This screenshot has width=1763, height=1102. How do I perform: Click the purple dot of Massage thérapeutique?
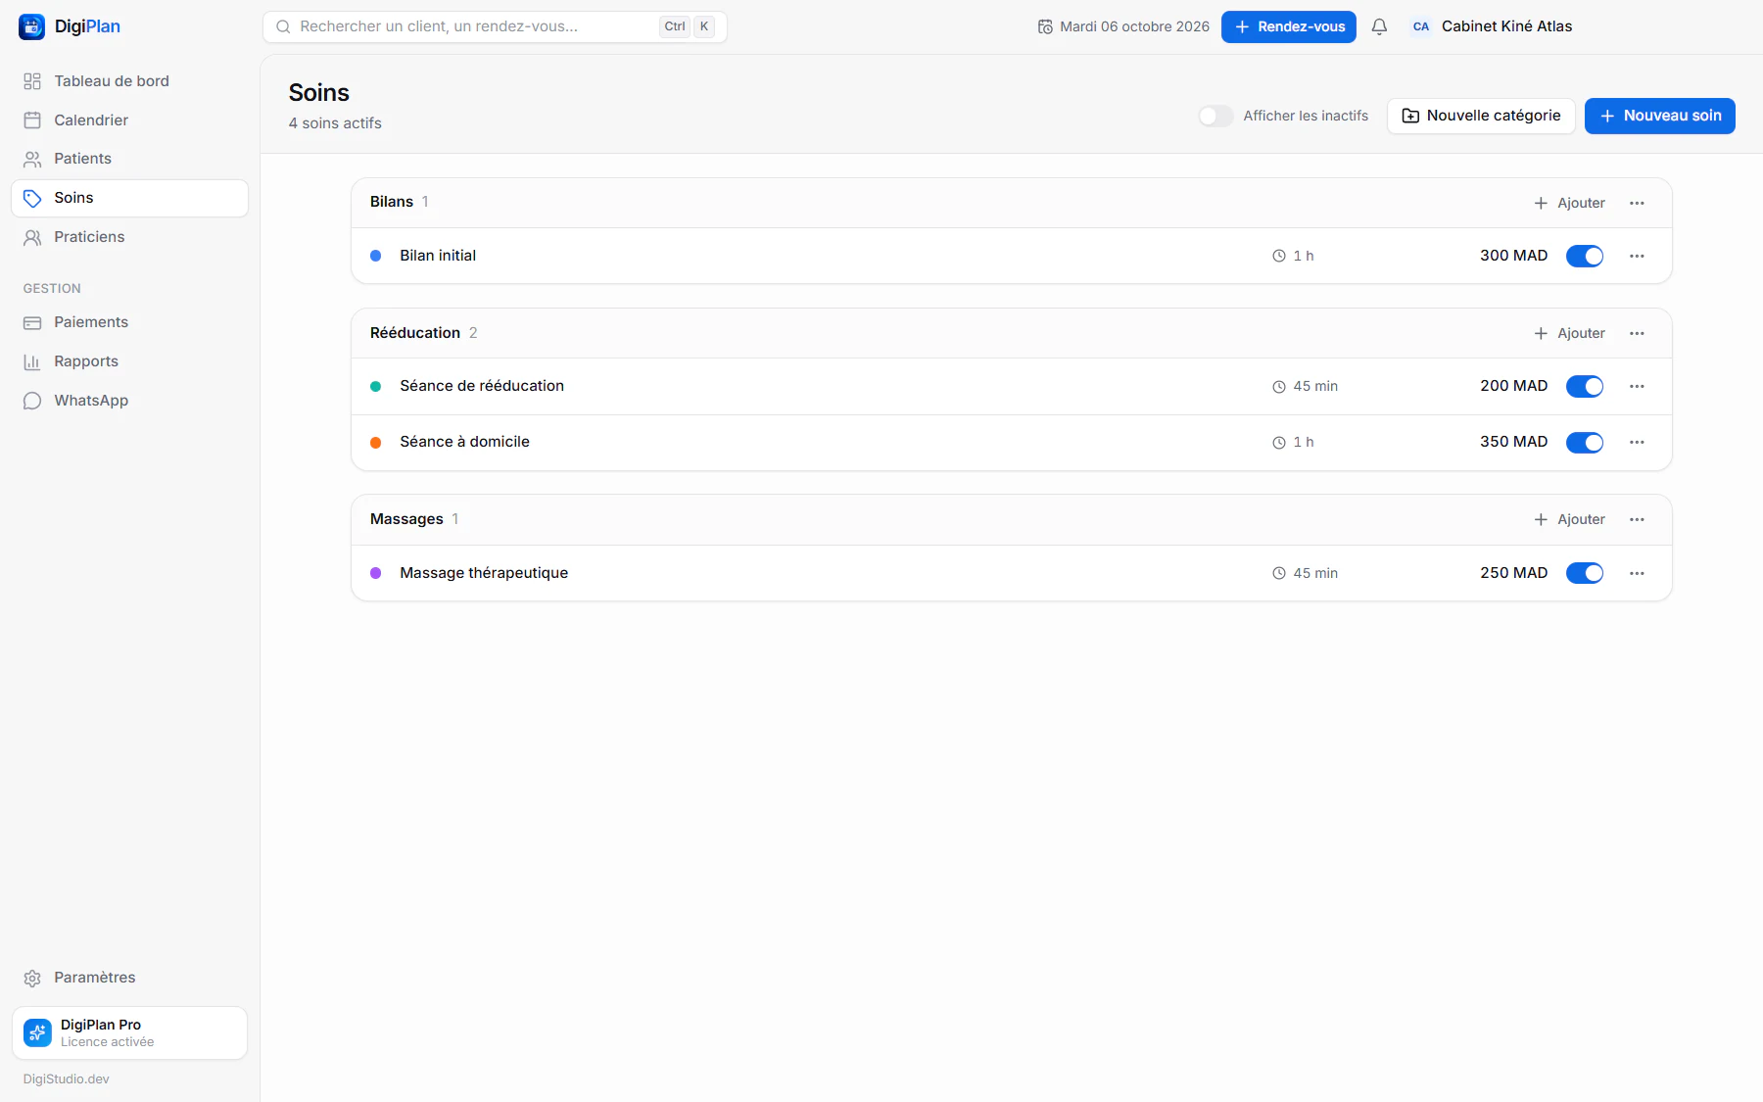point(375,573)
